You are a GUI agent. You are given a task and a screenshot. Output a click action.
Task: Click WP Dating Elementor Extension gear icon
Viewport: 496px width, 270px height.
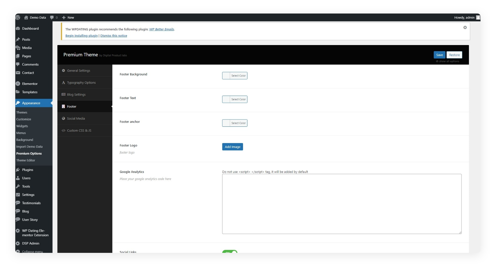pyautogui.click(x=18, y=231)
